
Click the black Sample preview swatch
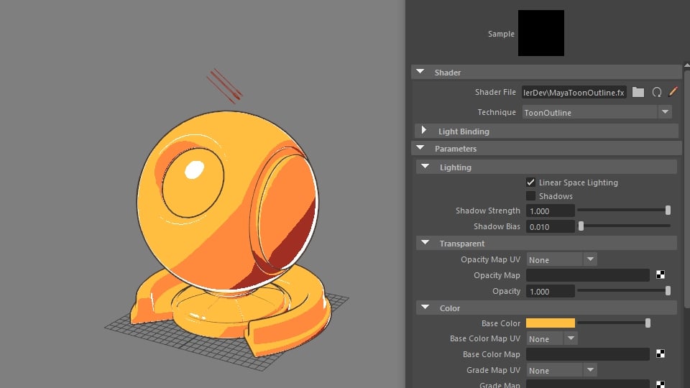(x=540, y=33)
